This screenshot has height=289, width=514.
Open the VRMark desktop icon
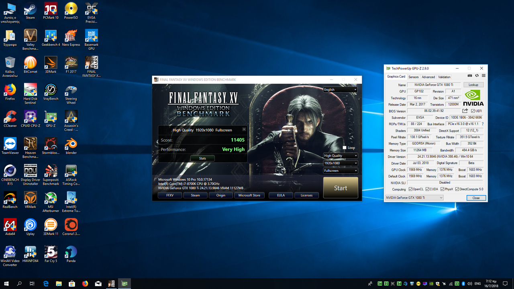[31, 199]
